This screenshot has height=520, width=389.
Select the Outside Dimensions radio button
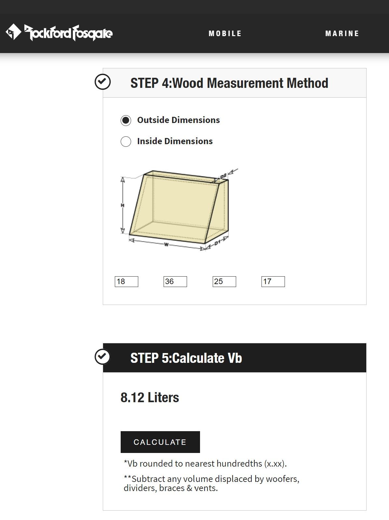tap(126, 120)
